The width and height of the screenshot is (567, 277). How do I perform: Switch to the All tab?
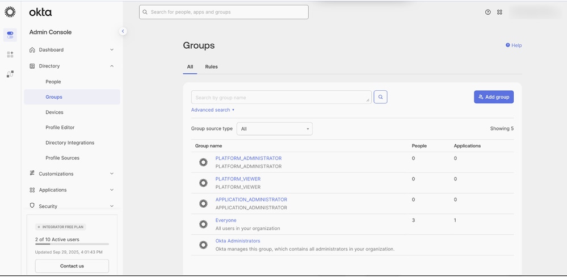(190, 67)
